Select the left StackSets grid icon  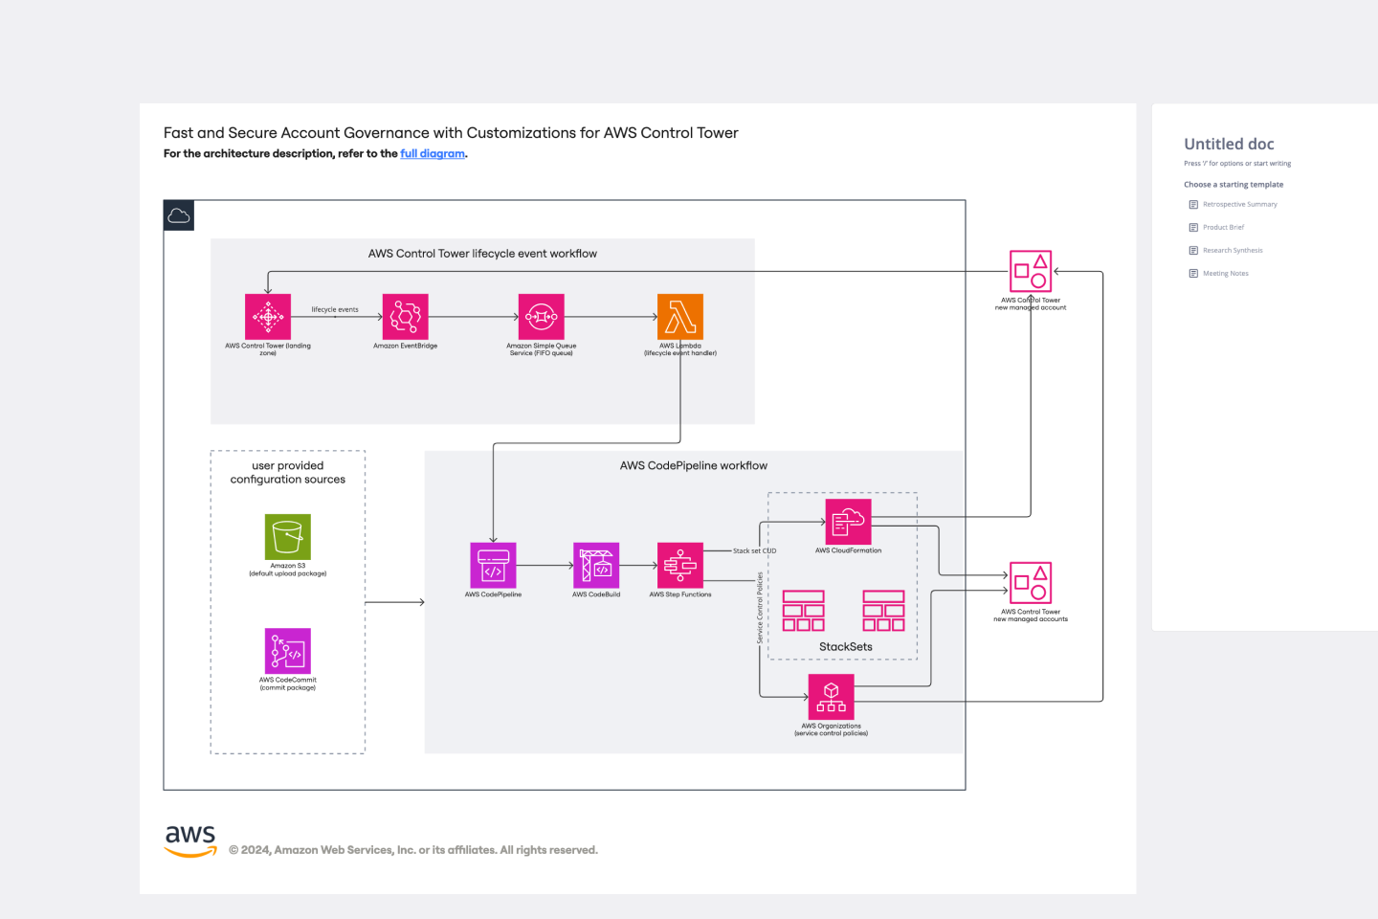pyautogui.click(x=804, y=611)
